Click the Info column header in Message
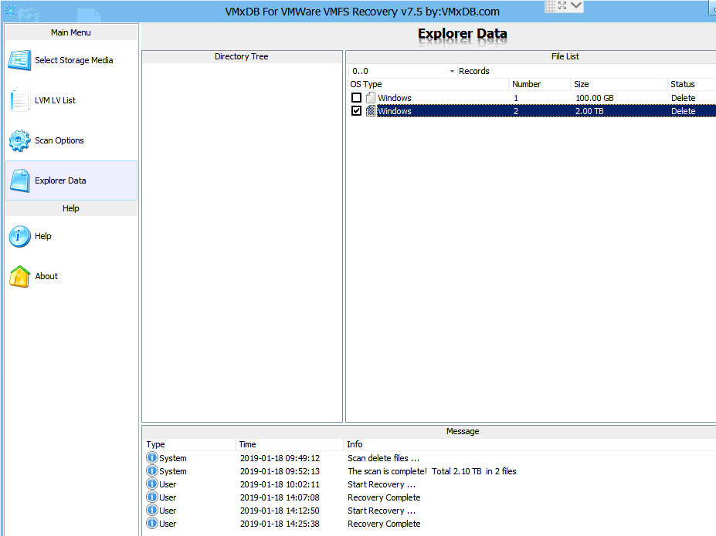The image size is (716, 536). [530, 444]
